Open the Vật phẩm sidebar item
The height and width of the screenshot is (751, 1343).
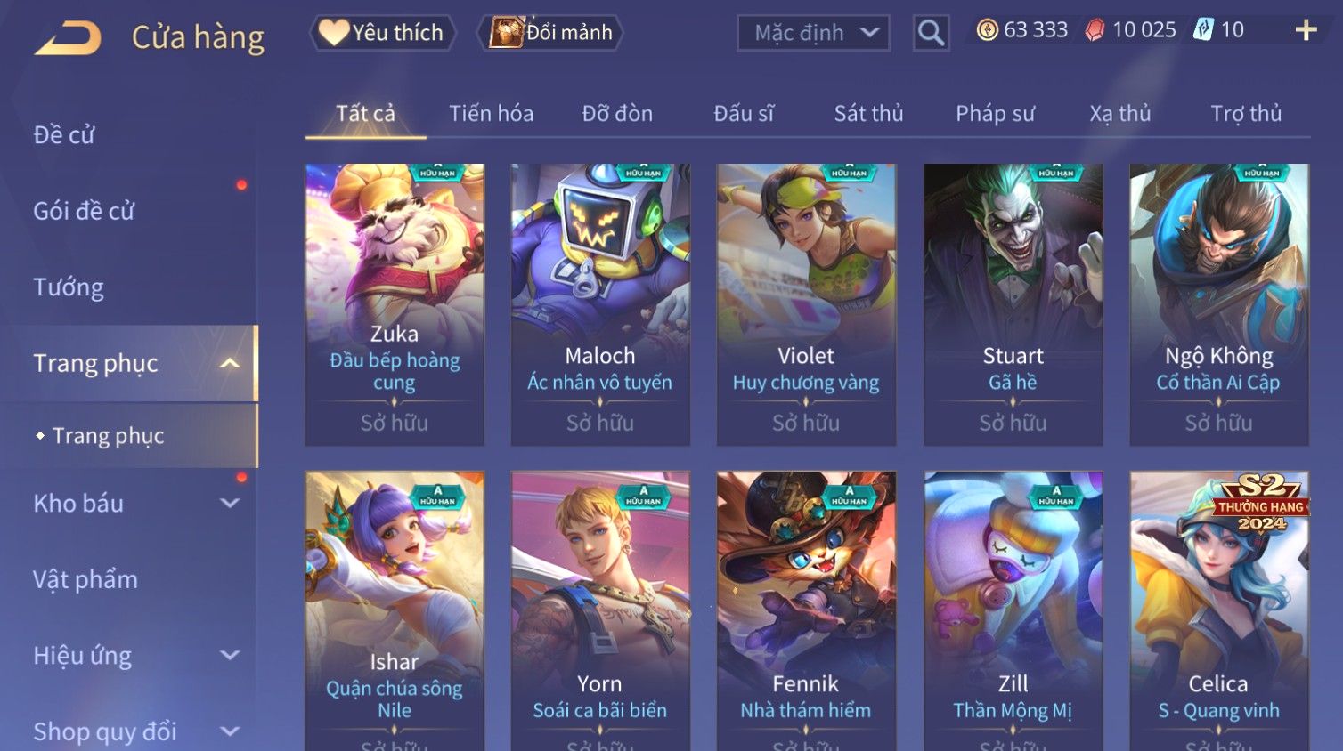click(x=85, y=580)
